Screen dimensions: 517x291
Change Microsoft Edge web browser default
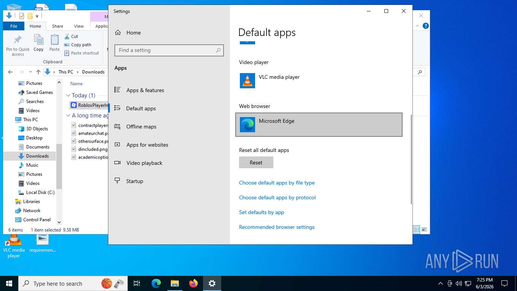pos(319,125)
